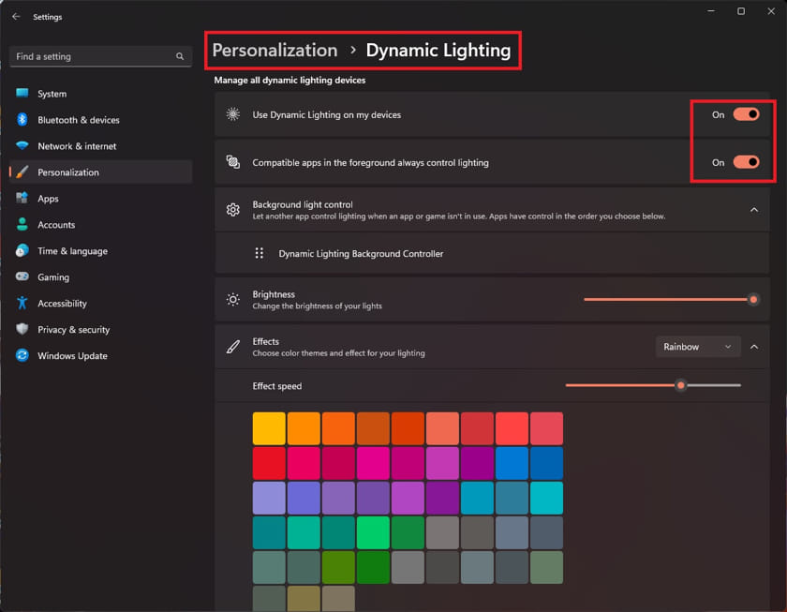
Task: Pick the yellow color swatch
Action: pos(269,428)
